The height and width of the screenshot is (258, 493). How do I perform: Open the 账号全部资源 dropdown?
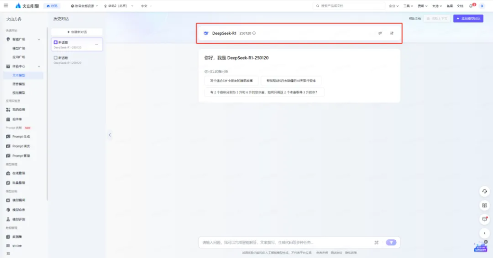click(84, 6)
